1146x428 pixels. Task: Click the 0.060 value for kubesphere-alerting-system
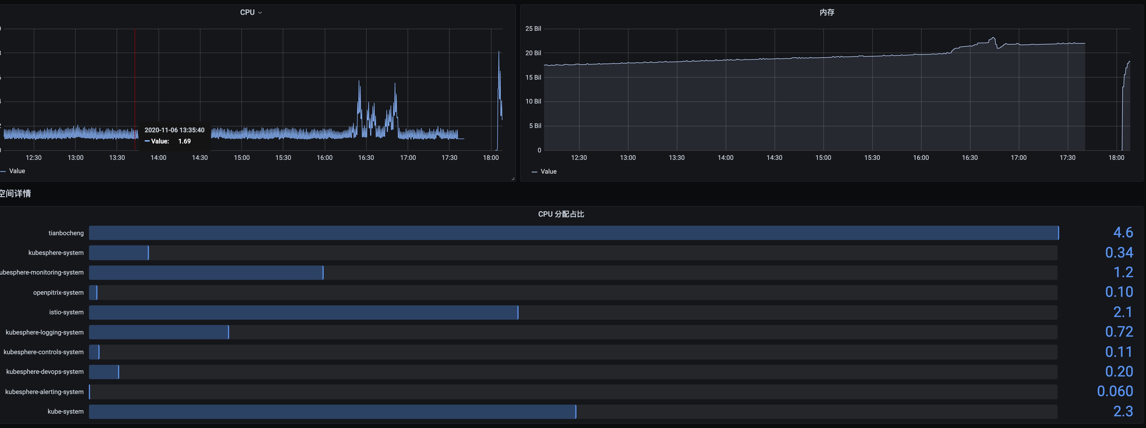coord(1114,391)
